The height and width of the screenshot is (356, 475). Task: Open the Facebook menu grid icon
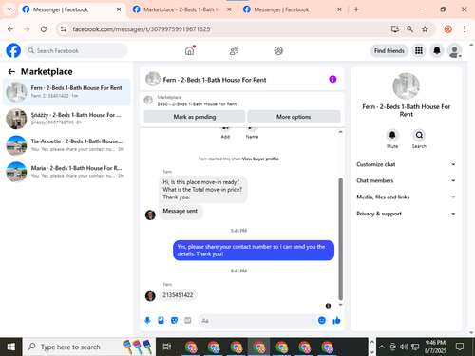tap(419, 50)
